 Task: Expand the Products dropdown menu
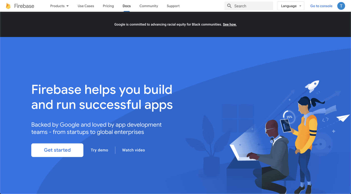pos(57,6)
